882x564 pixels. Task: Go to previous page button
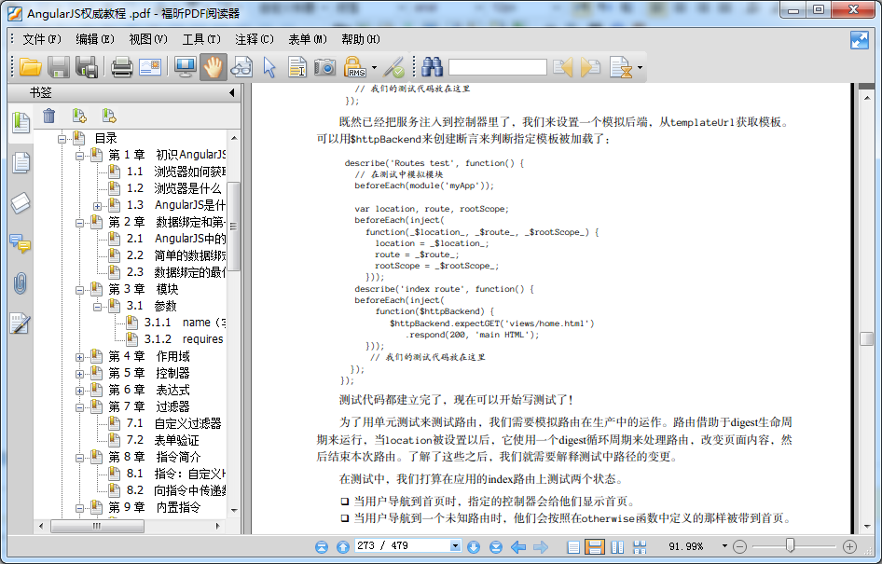(342, 546)
